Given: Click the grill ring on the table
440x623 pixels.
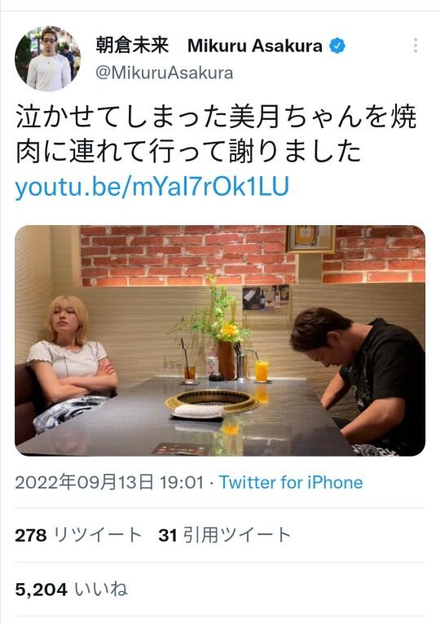Looking at the screenshot, I should [x=213, y=400].
